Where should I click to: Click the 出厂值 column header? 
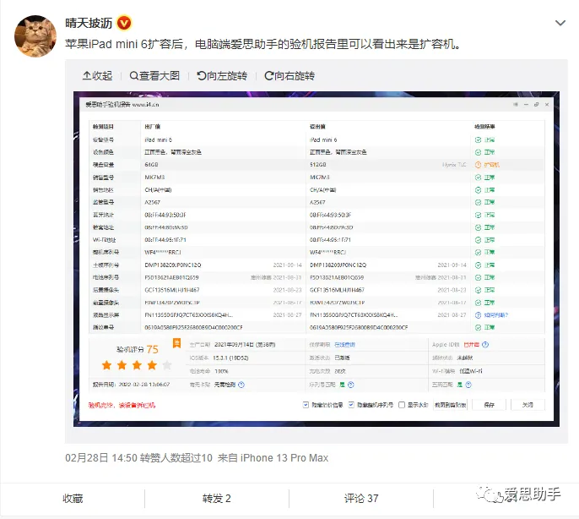pos(152,127)
